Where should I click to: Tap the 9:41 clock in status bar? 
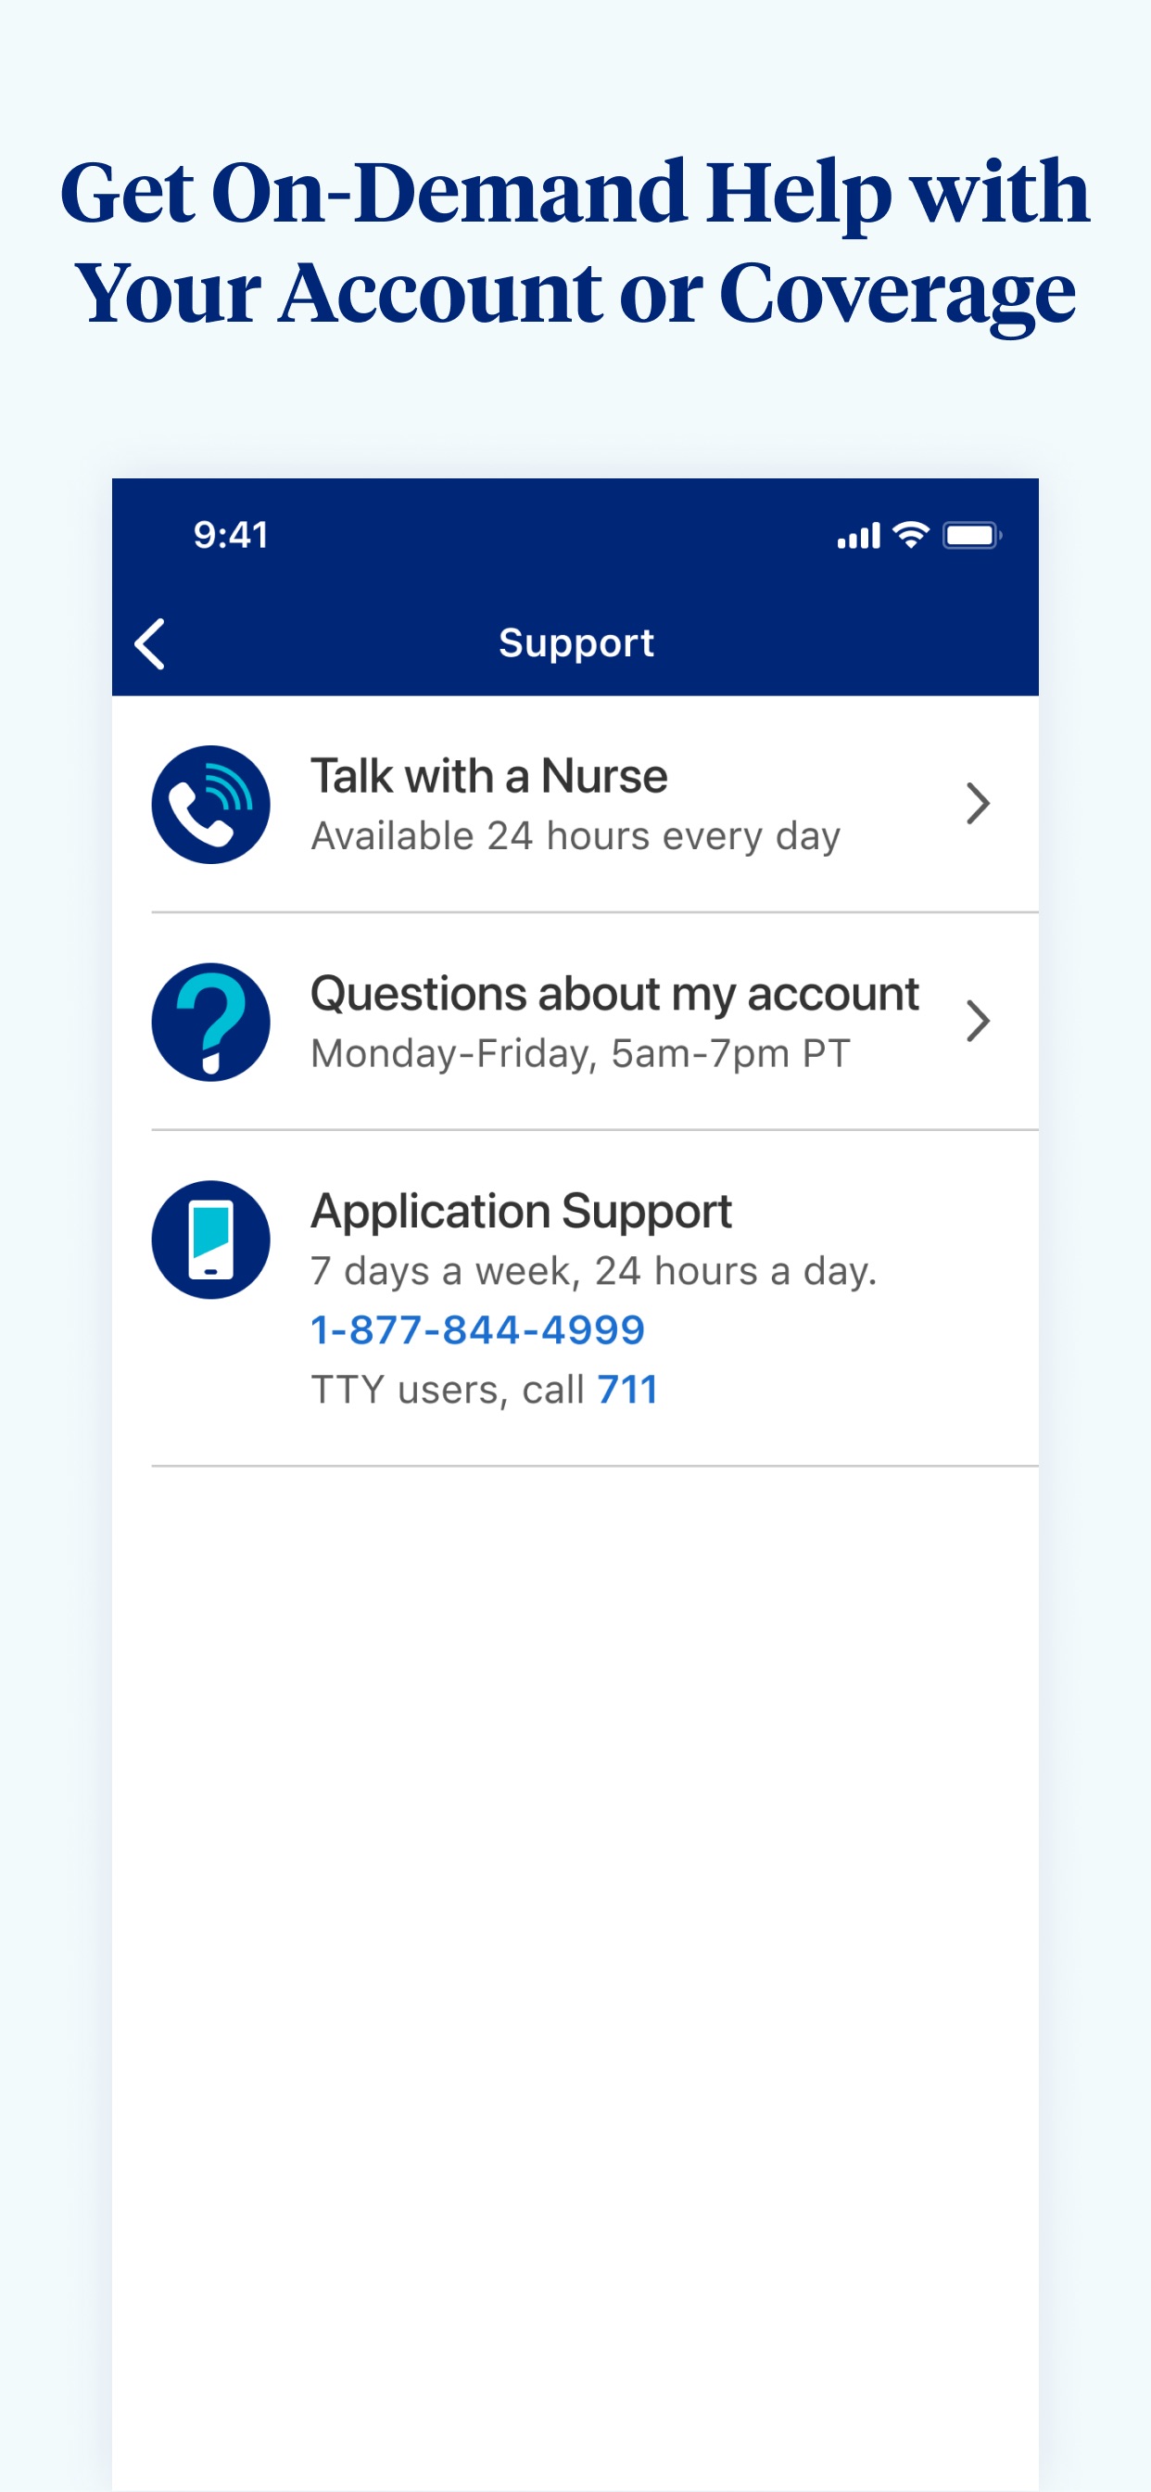coord(231,535)
